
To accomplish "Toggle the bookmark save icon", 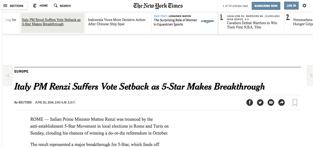I will [x=295, y=102].
